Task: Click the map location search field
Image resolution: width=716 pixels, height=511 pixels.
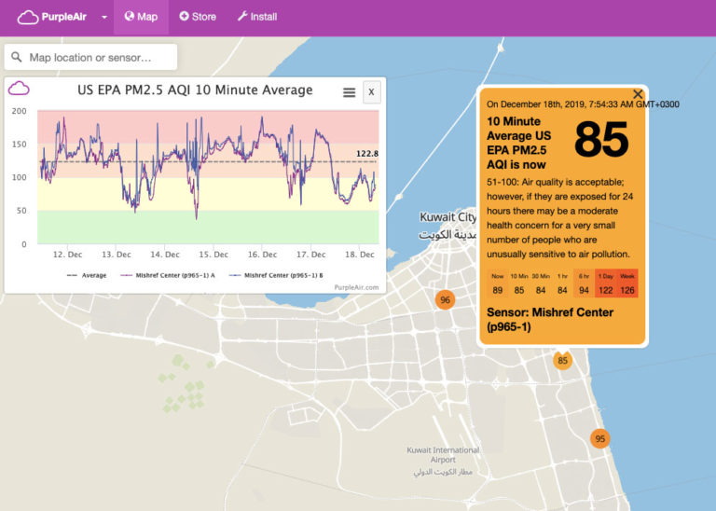Action: 90,57
